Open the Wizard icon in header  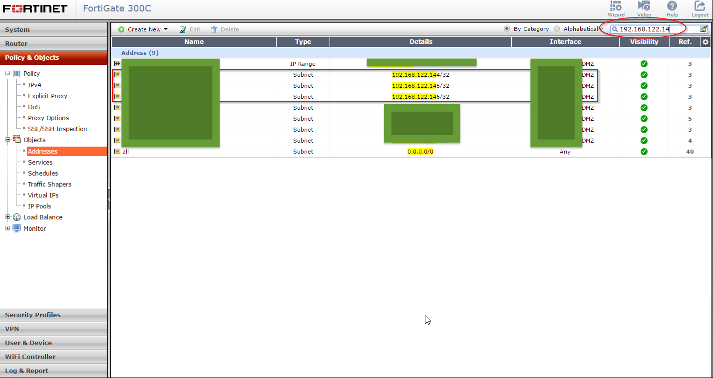coord(616,6)
